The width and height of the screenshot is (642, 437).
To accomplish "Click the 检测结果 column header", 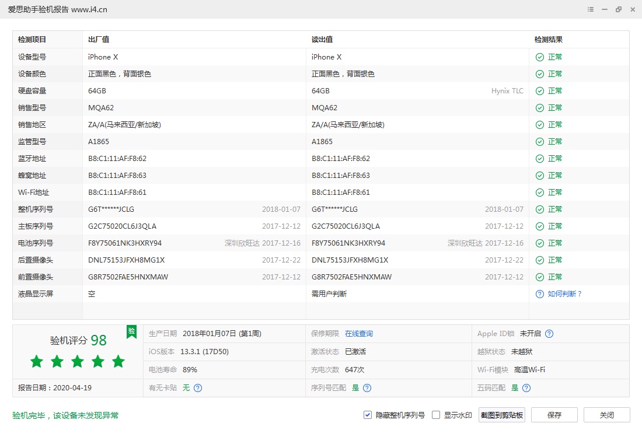I will pos(548,40).
